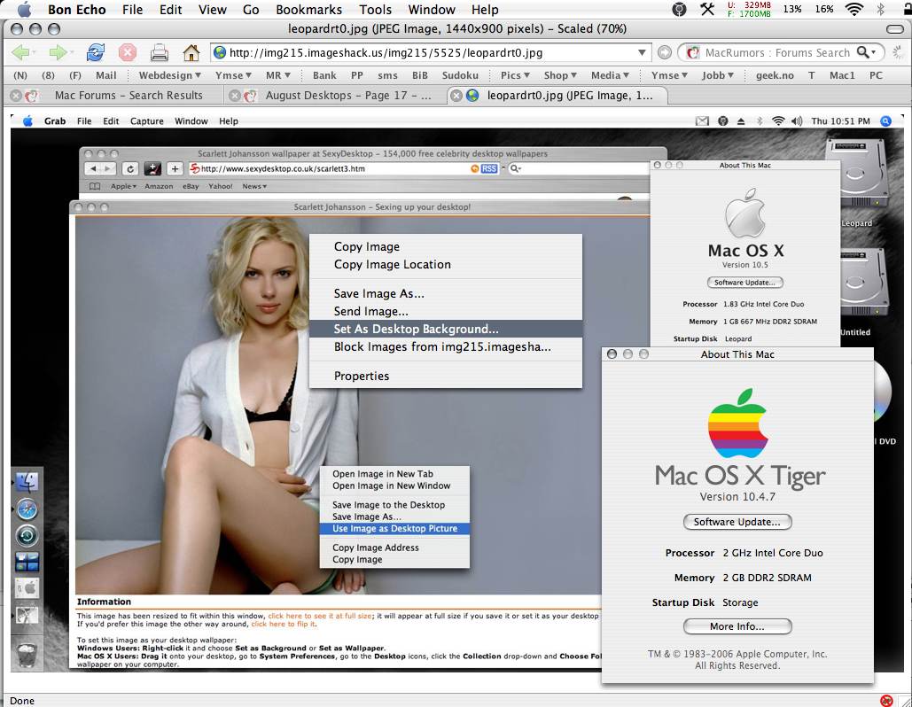The width and height of the screenshot is (912, 707).
Task: Click the Go button beside the address bar
Action: click(664, 53)
